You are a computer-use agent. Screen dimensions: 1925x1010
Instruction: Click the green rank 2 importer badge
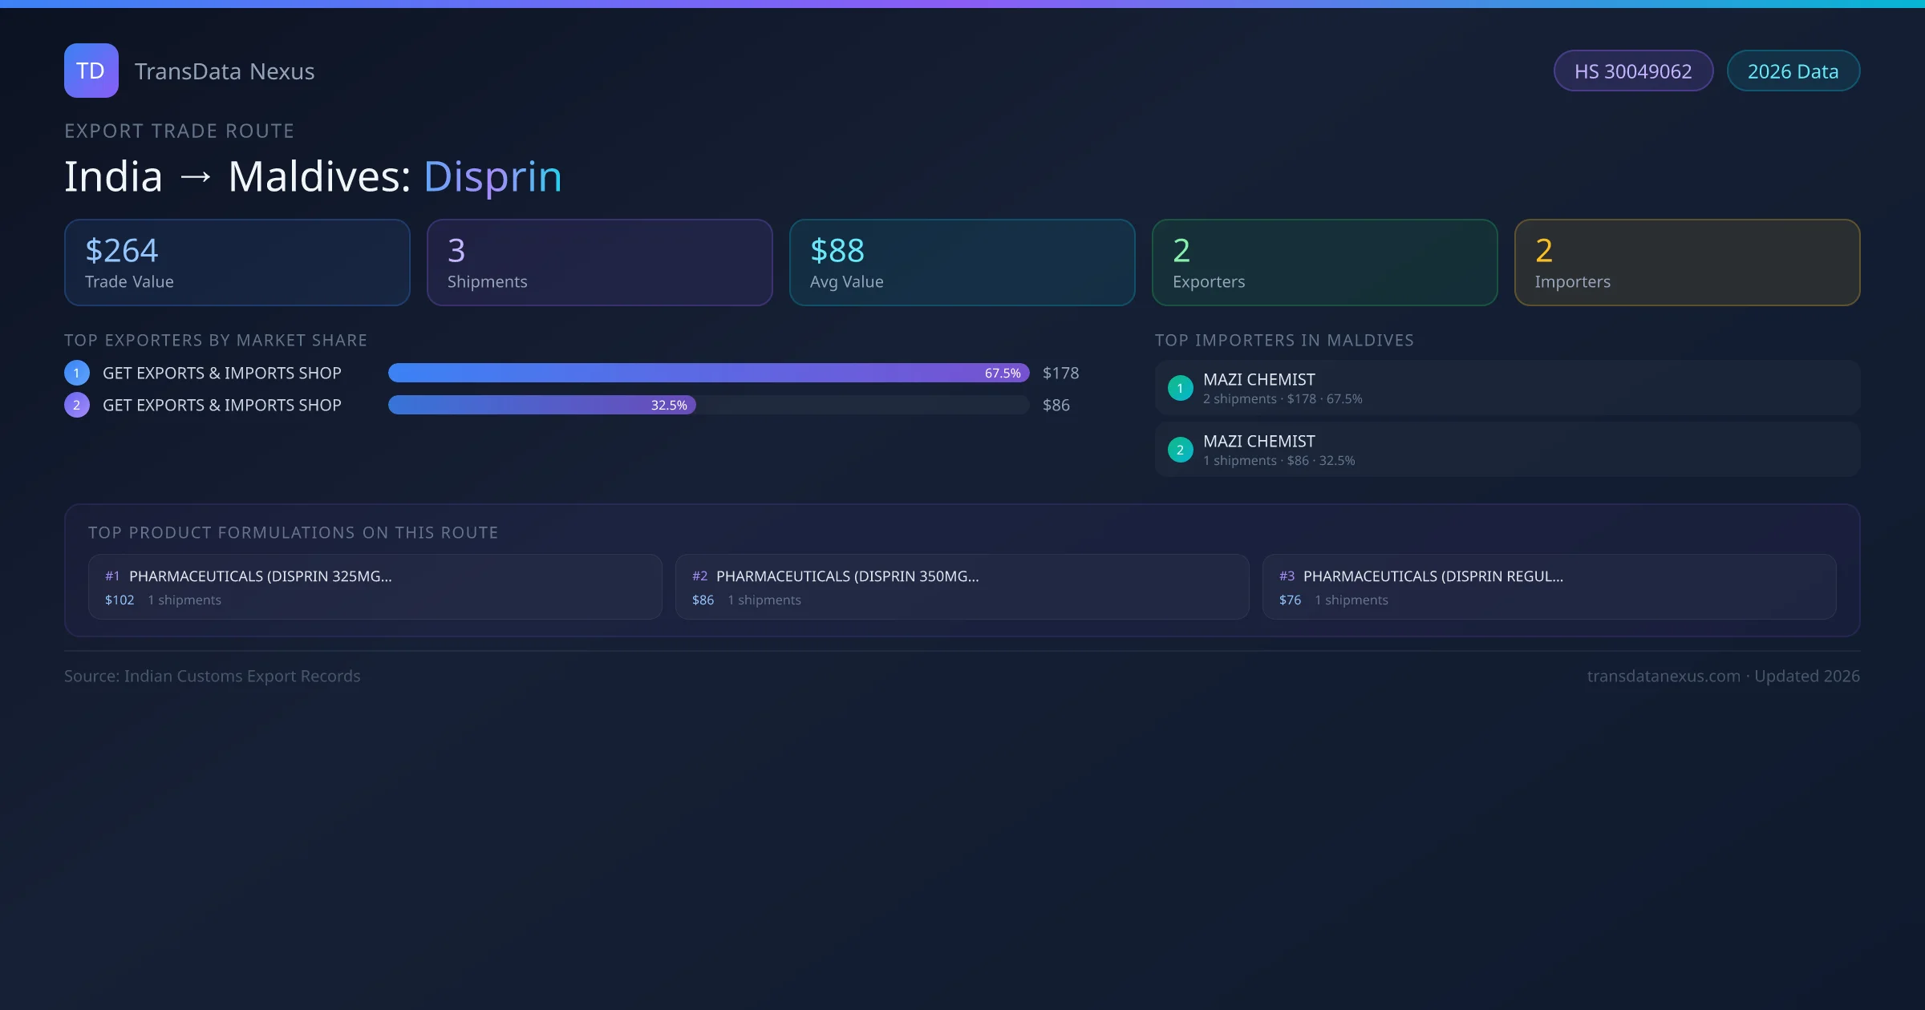(x=1180, y=450)
